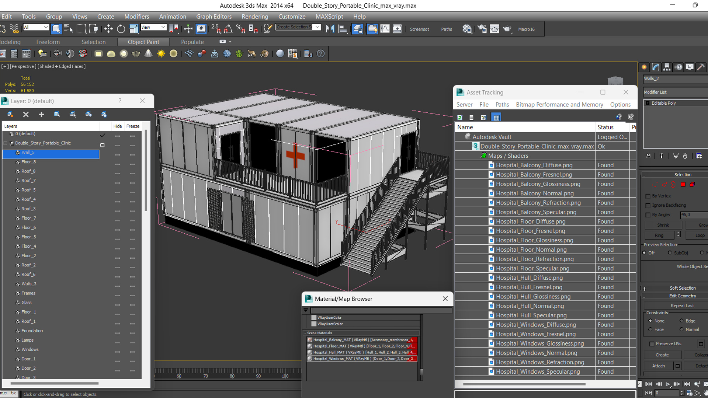Switch to the Freeform ribbon tab
The height and width of the screenshot is (398, 708).
[x=48, y=42]
